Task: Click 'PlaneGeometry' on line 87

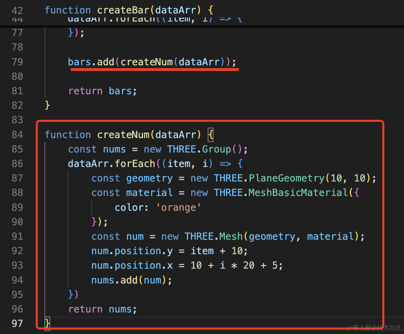Action: (287, 178)
